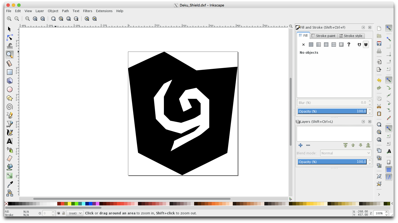
Task: Open the Path menu
Action: pyautogui.click(x=65, y=11)
